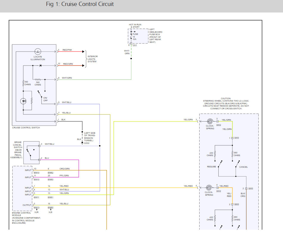The height and width of the screenshot is (238, 283).
Task: Click the upper clockspring coil symbol
Action: (210, 121)
